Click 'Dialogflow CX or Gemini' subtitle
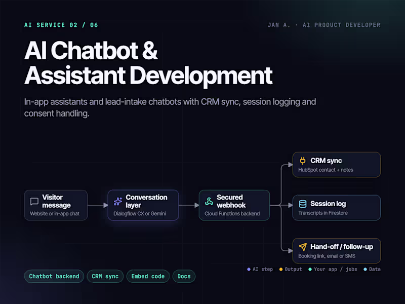 pyautogui.click(x=140, y=214)
